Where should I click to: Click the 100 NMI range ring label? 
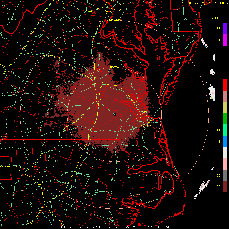click(114, 20)
